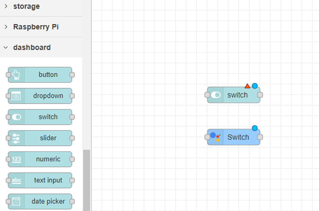
Task: Click output port of the slider palette node
Action: tap(72, 138)
